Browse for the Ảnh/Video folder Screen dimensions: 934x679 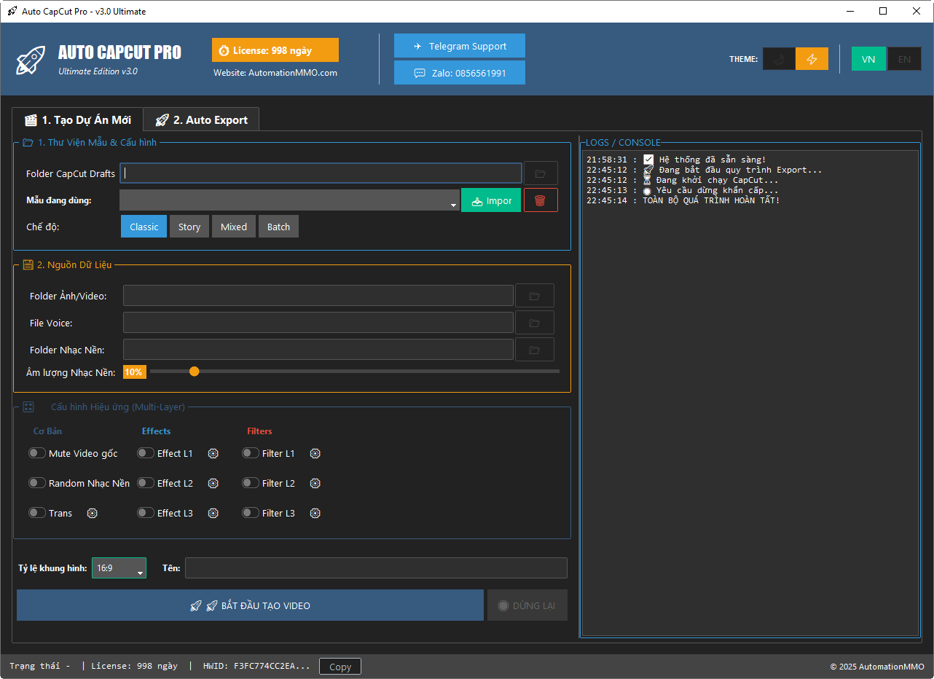tap(535, 296)
